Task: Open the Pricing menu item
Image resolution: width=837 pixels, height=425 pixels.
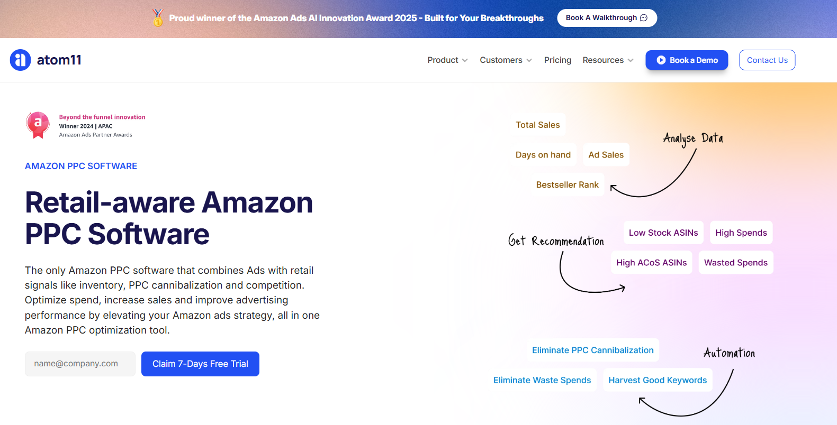Action: (x=557, y=60)
